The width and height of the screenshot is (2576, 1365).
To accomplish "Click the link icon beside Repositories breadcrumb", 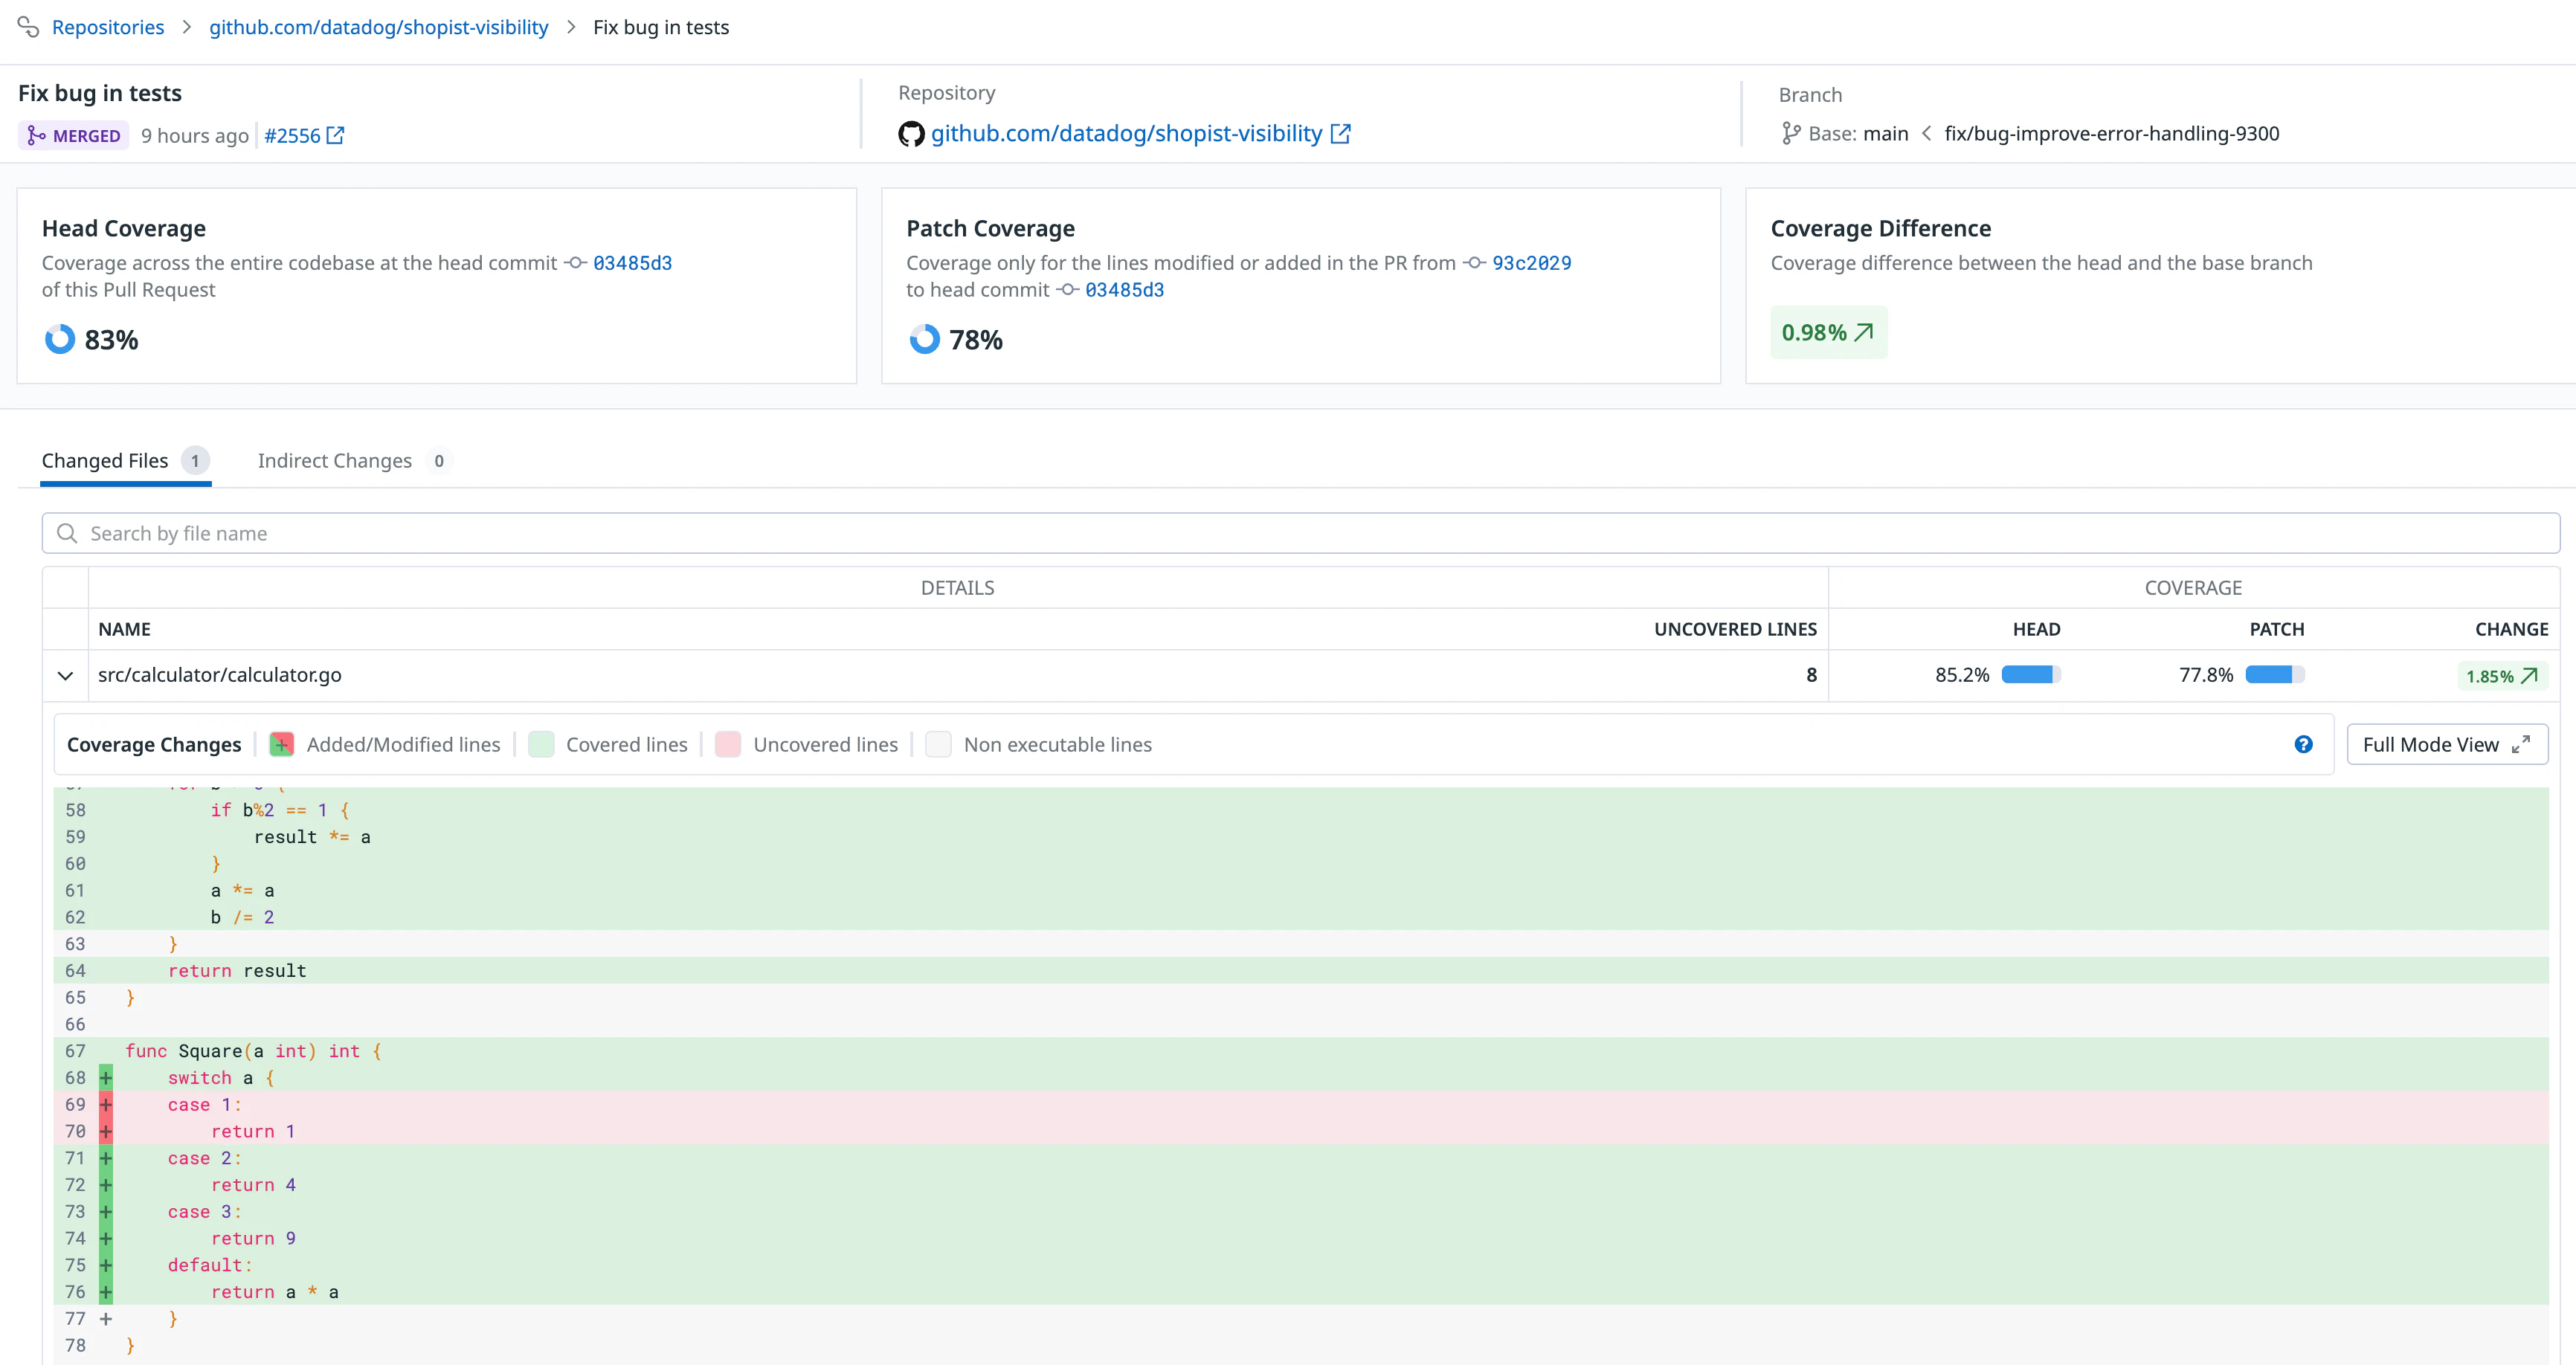I will pyautogui.click(x=28, y=27).
